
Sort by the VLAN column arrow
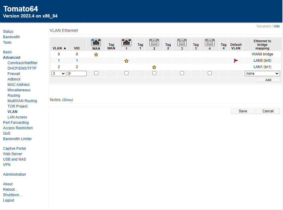point(65,48)
